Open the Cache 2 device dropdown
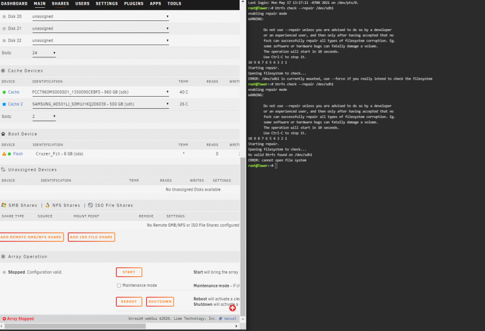This screenshot has height=331, width=485. pos(100,104)
